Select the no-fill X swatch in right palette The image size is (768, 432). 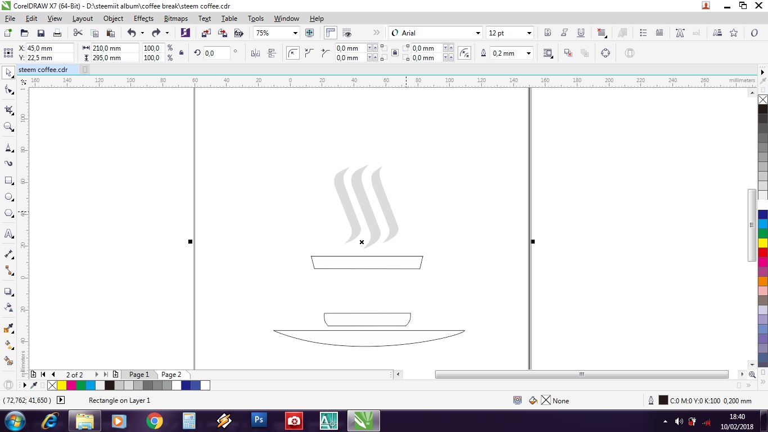click(x=762, y=100)
